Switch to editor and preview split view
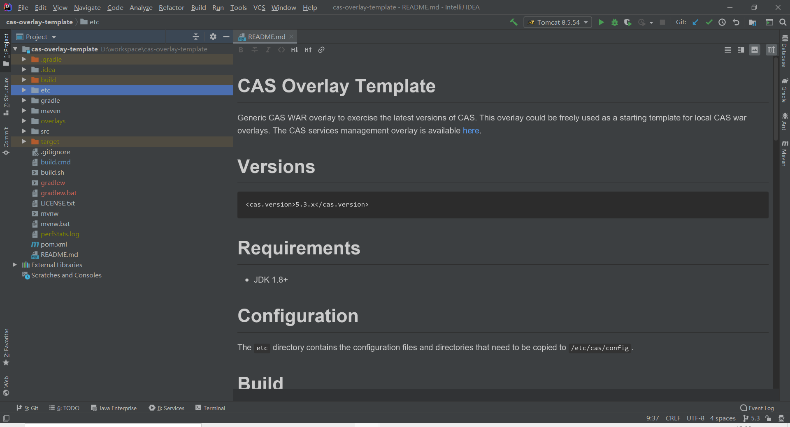The image size is (790, 427). (x=741, y=50)
